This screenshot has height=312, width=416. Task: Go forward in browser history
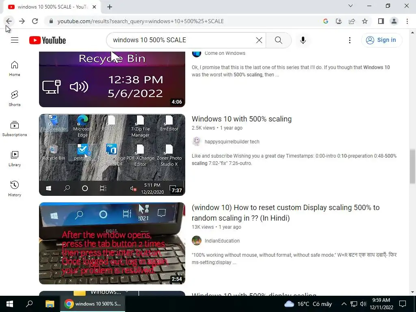(x=22, y=21)
